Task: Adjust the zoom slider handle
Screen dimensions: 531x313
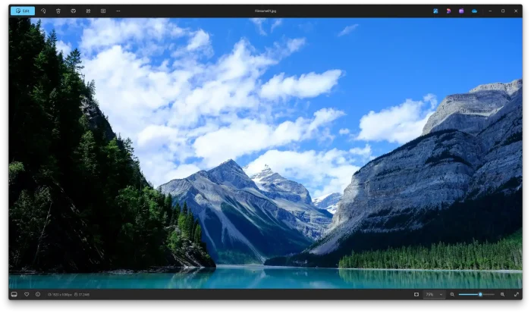Action: point(480,294)
